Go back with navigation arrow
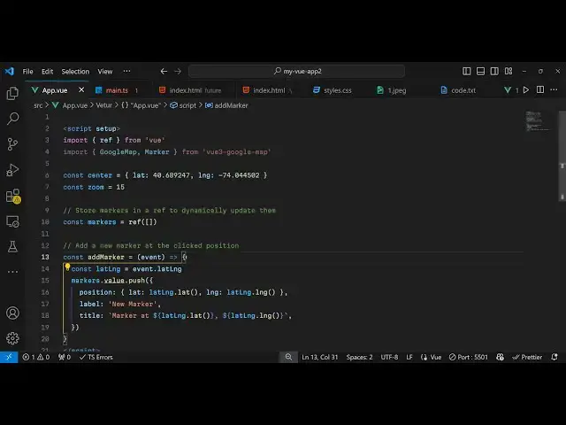The image size is (566, 425). (164, 71)
